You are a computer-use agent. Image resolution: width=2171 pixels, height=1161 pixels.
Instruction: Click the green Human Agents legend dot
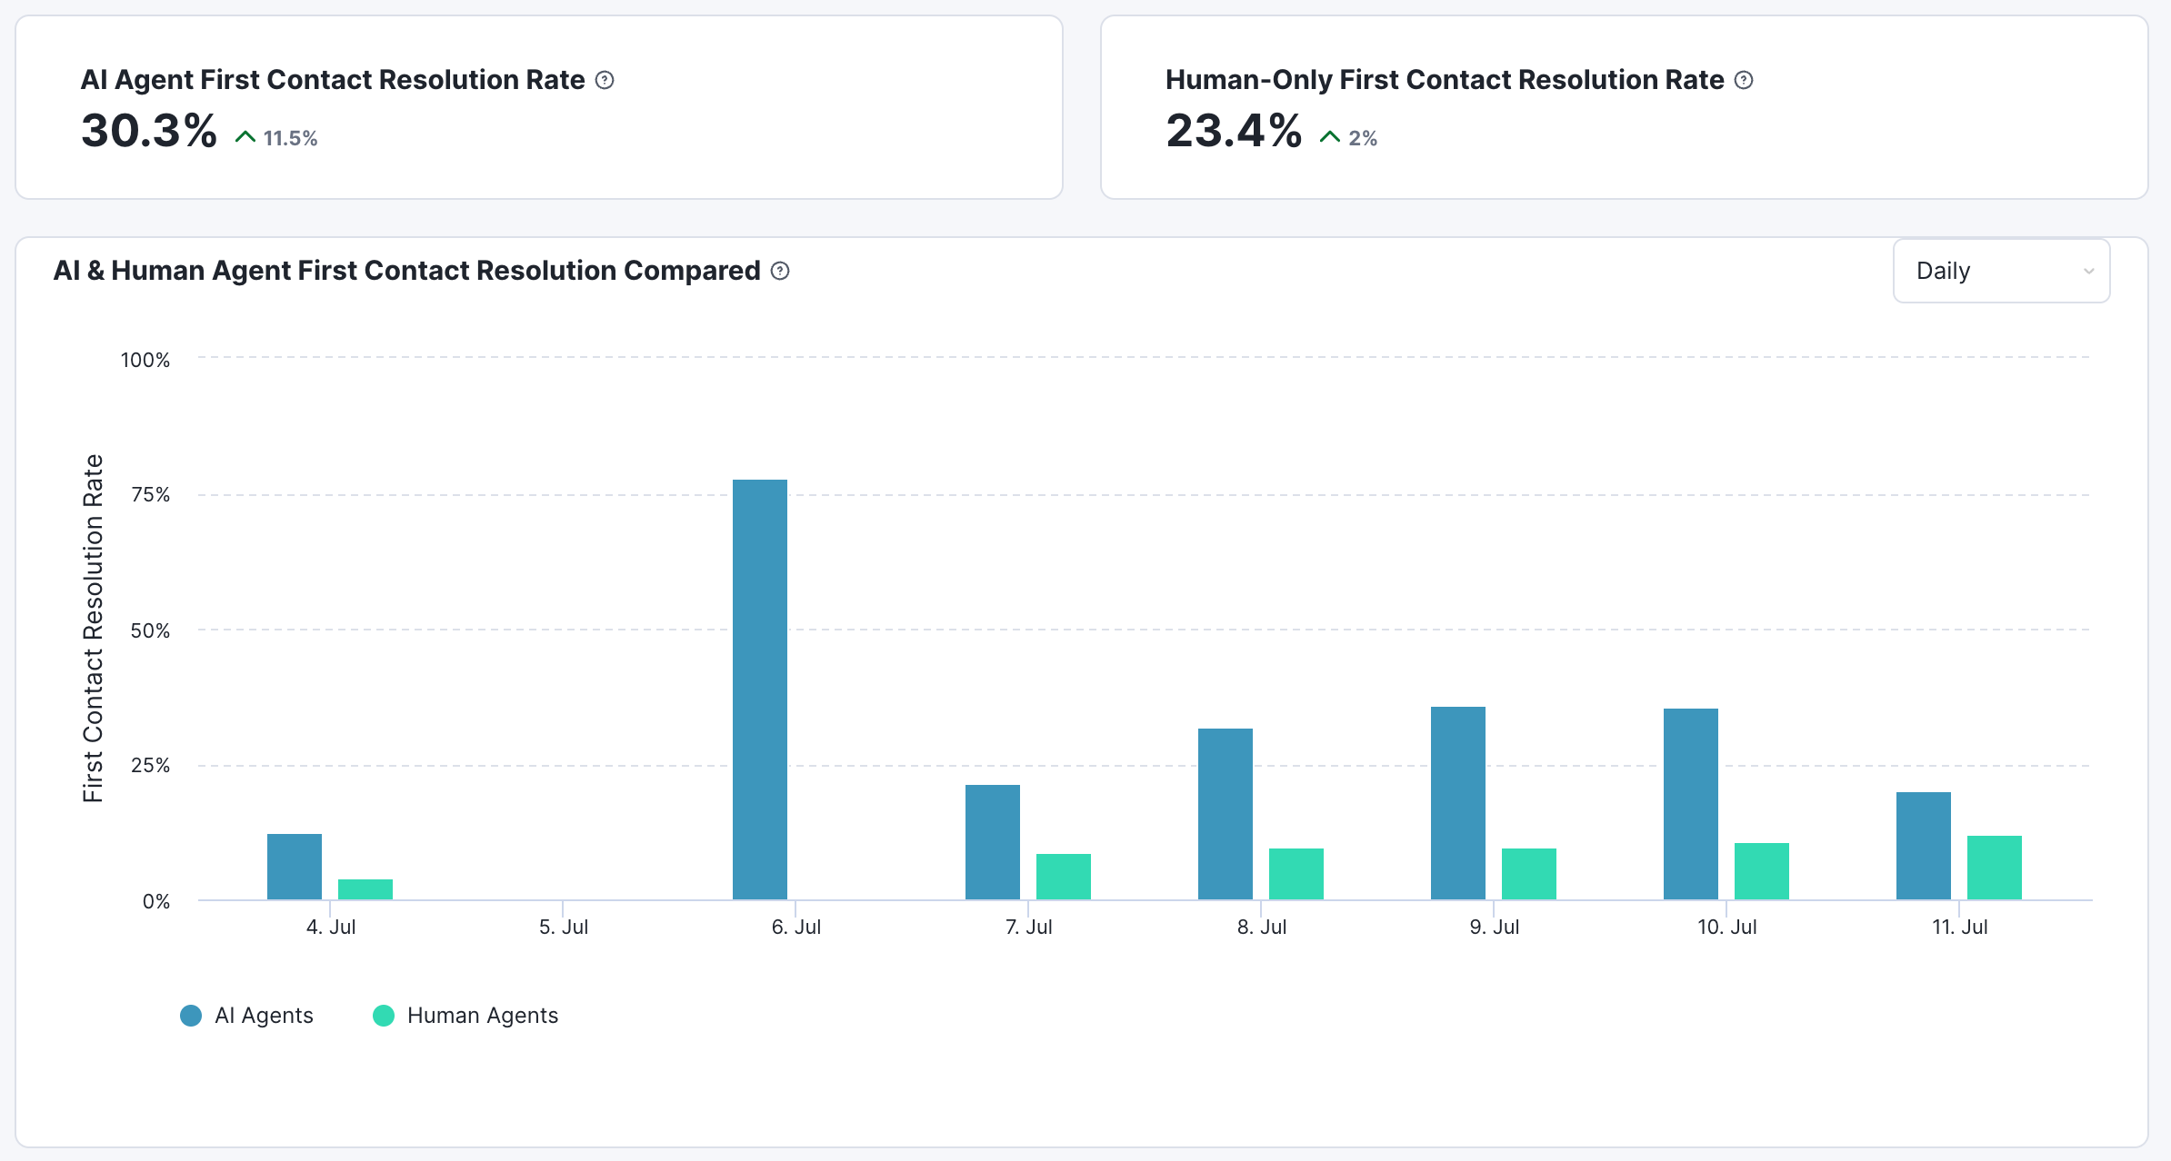[x=384, y=1016]
